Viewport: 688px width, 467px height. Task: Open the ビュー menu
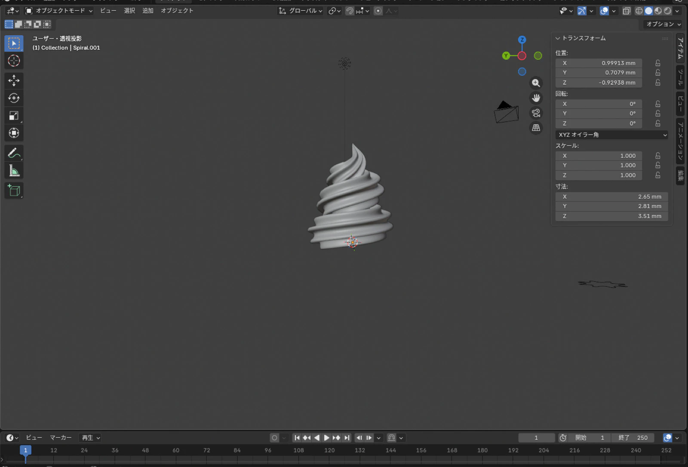point(107,11)
